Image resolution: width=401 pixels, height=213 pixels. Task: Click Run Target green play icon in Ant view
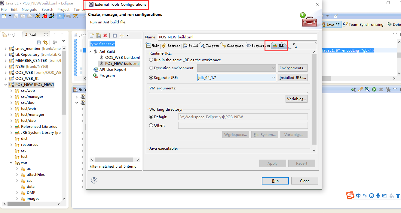coord(374,89)
